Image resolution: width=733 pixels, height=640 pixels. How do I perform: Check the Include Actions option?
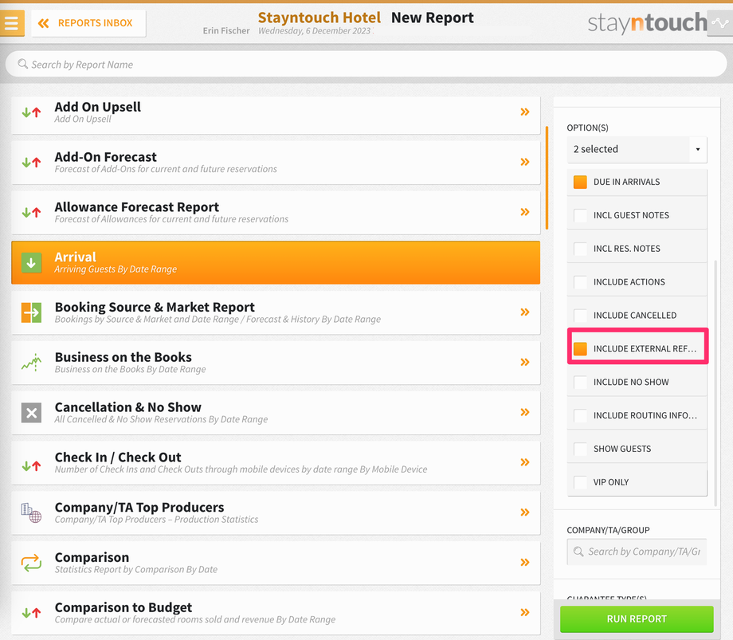point(580,282)
